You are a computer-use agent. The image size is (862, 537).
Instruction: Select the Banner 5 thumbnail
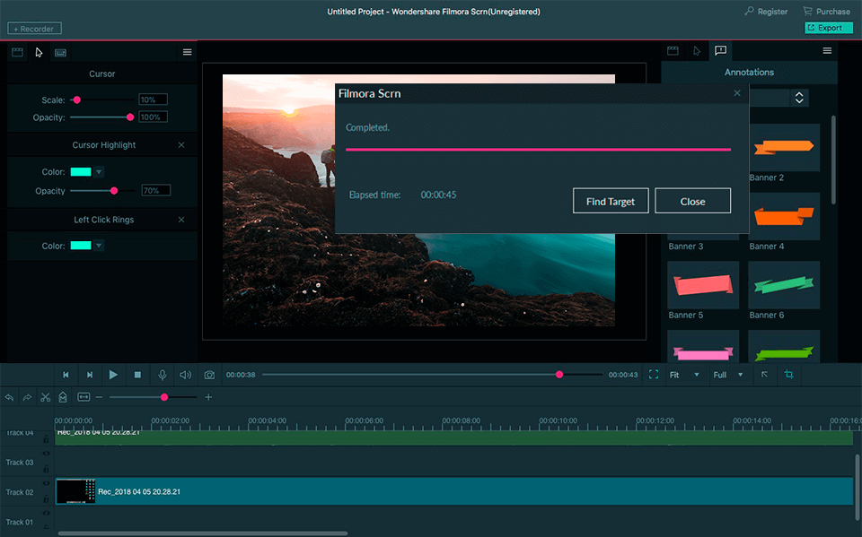(x=703, y=285)
